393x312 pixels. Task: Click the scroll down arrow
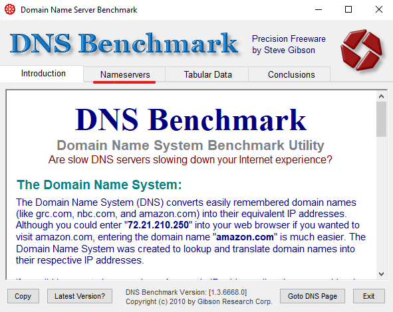tap(381, 274)
